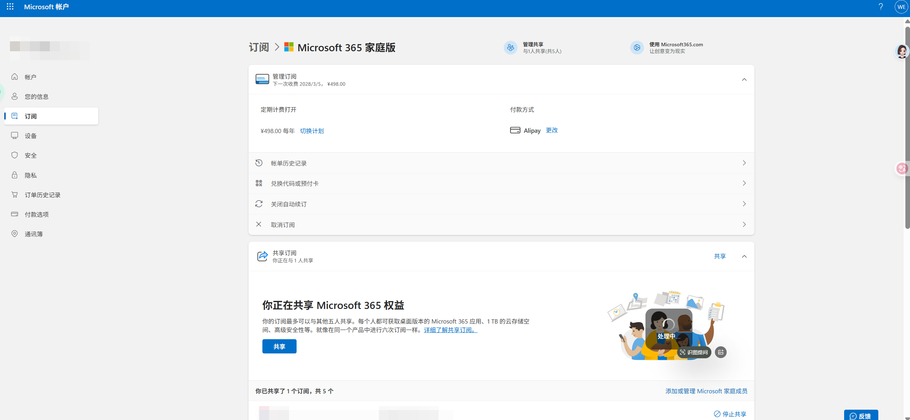The width and height of the screenshot is (910, 420).
Task: Click the help question mark icon
Action: 880,7
